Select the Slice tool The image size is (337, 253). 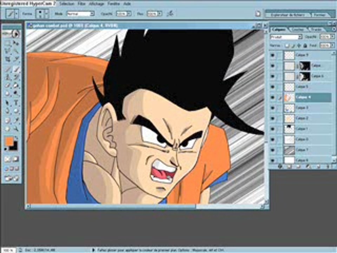tap(16, 59)
